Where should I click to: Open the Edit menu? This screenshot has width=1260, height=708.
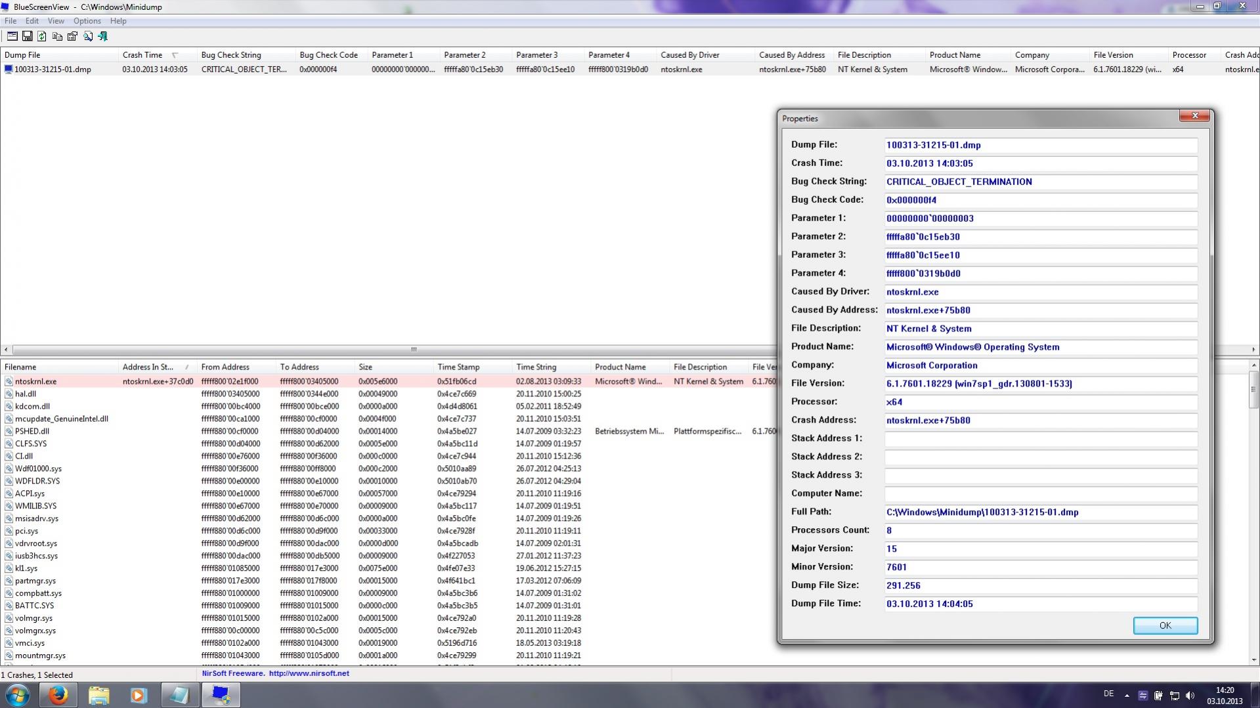(x=32, y=21)
